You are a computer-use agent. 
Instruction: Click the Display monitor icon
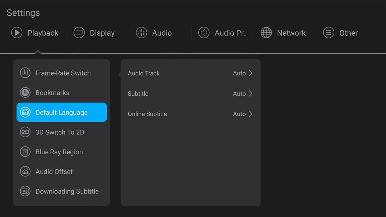[x=79, y=33]
